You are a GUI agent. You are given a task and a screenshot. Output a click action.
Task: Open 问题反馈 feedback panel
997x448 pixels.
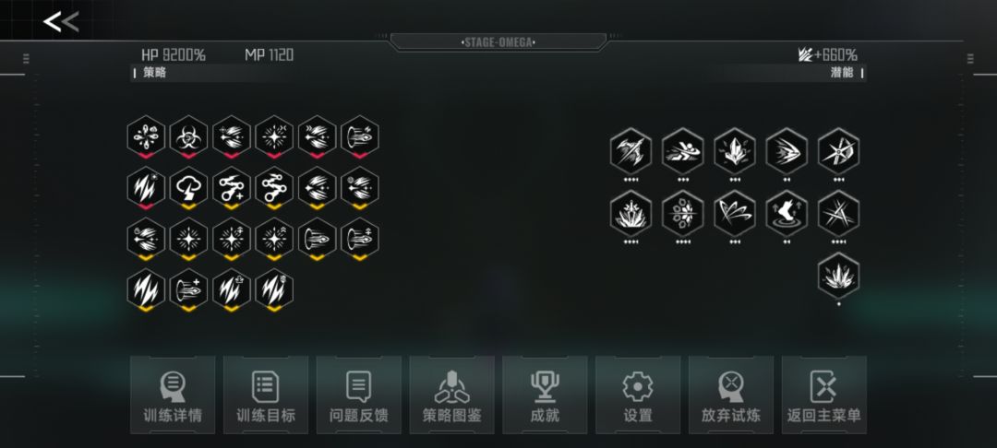(358, 395)
